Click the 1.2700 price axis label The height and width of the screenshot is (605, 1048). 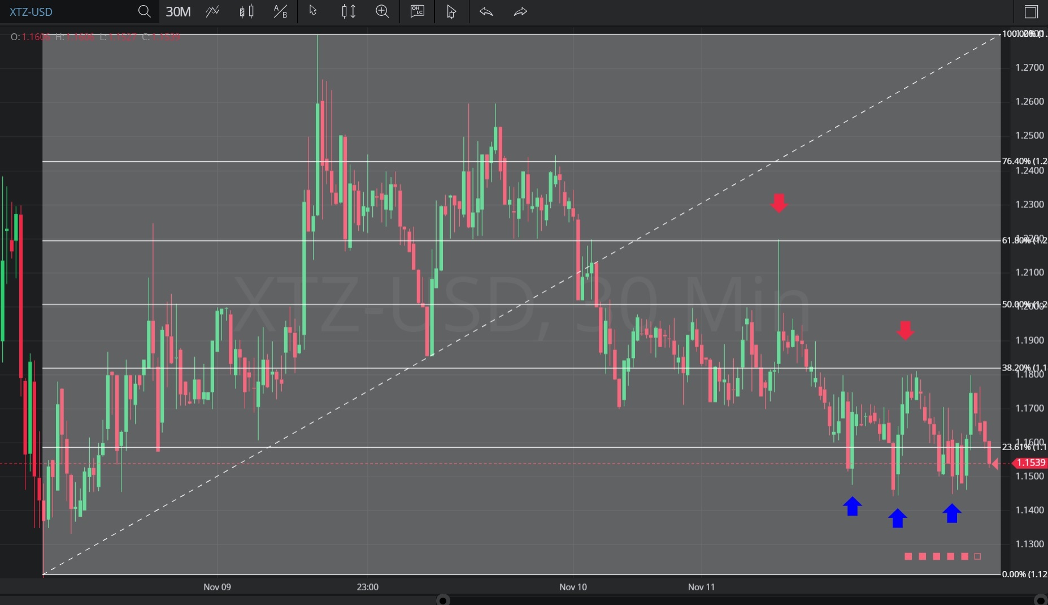[1029, 67]
